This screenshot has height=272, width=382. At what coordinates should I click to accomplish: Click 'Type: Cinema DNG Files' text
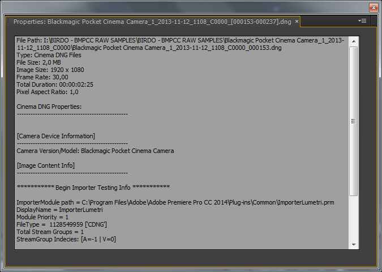49,55
